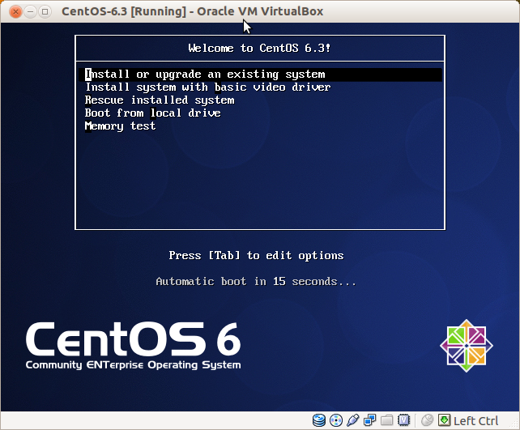The width and height of the screenshot is (520, 430).
Task: Click the Welcome to CentOS 6.3! heading
Action: 259,48
